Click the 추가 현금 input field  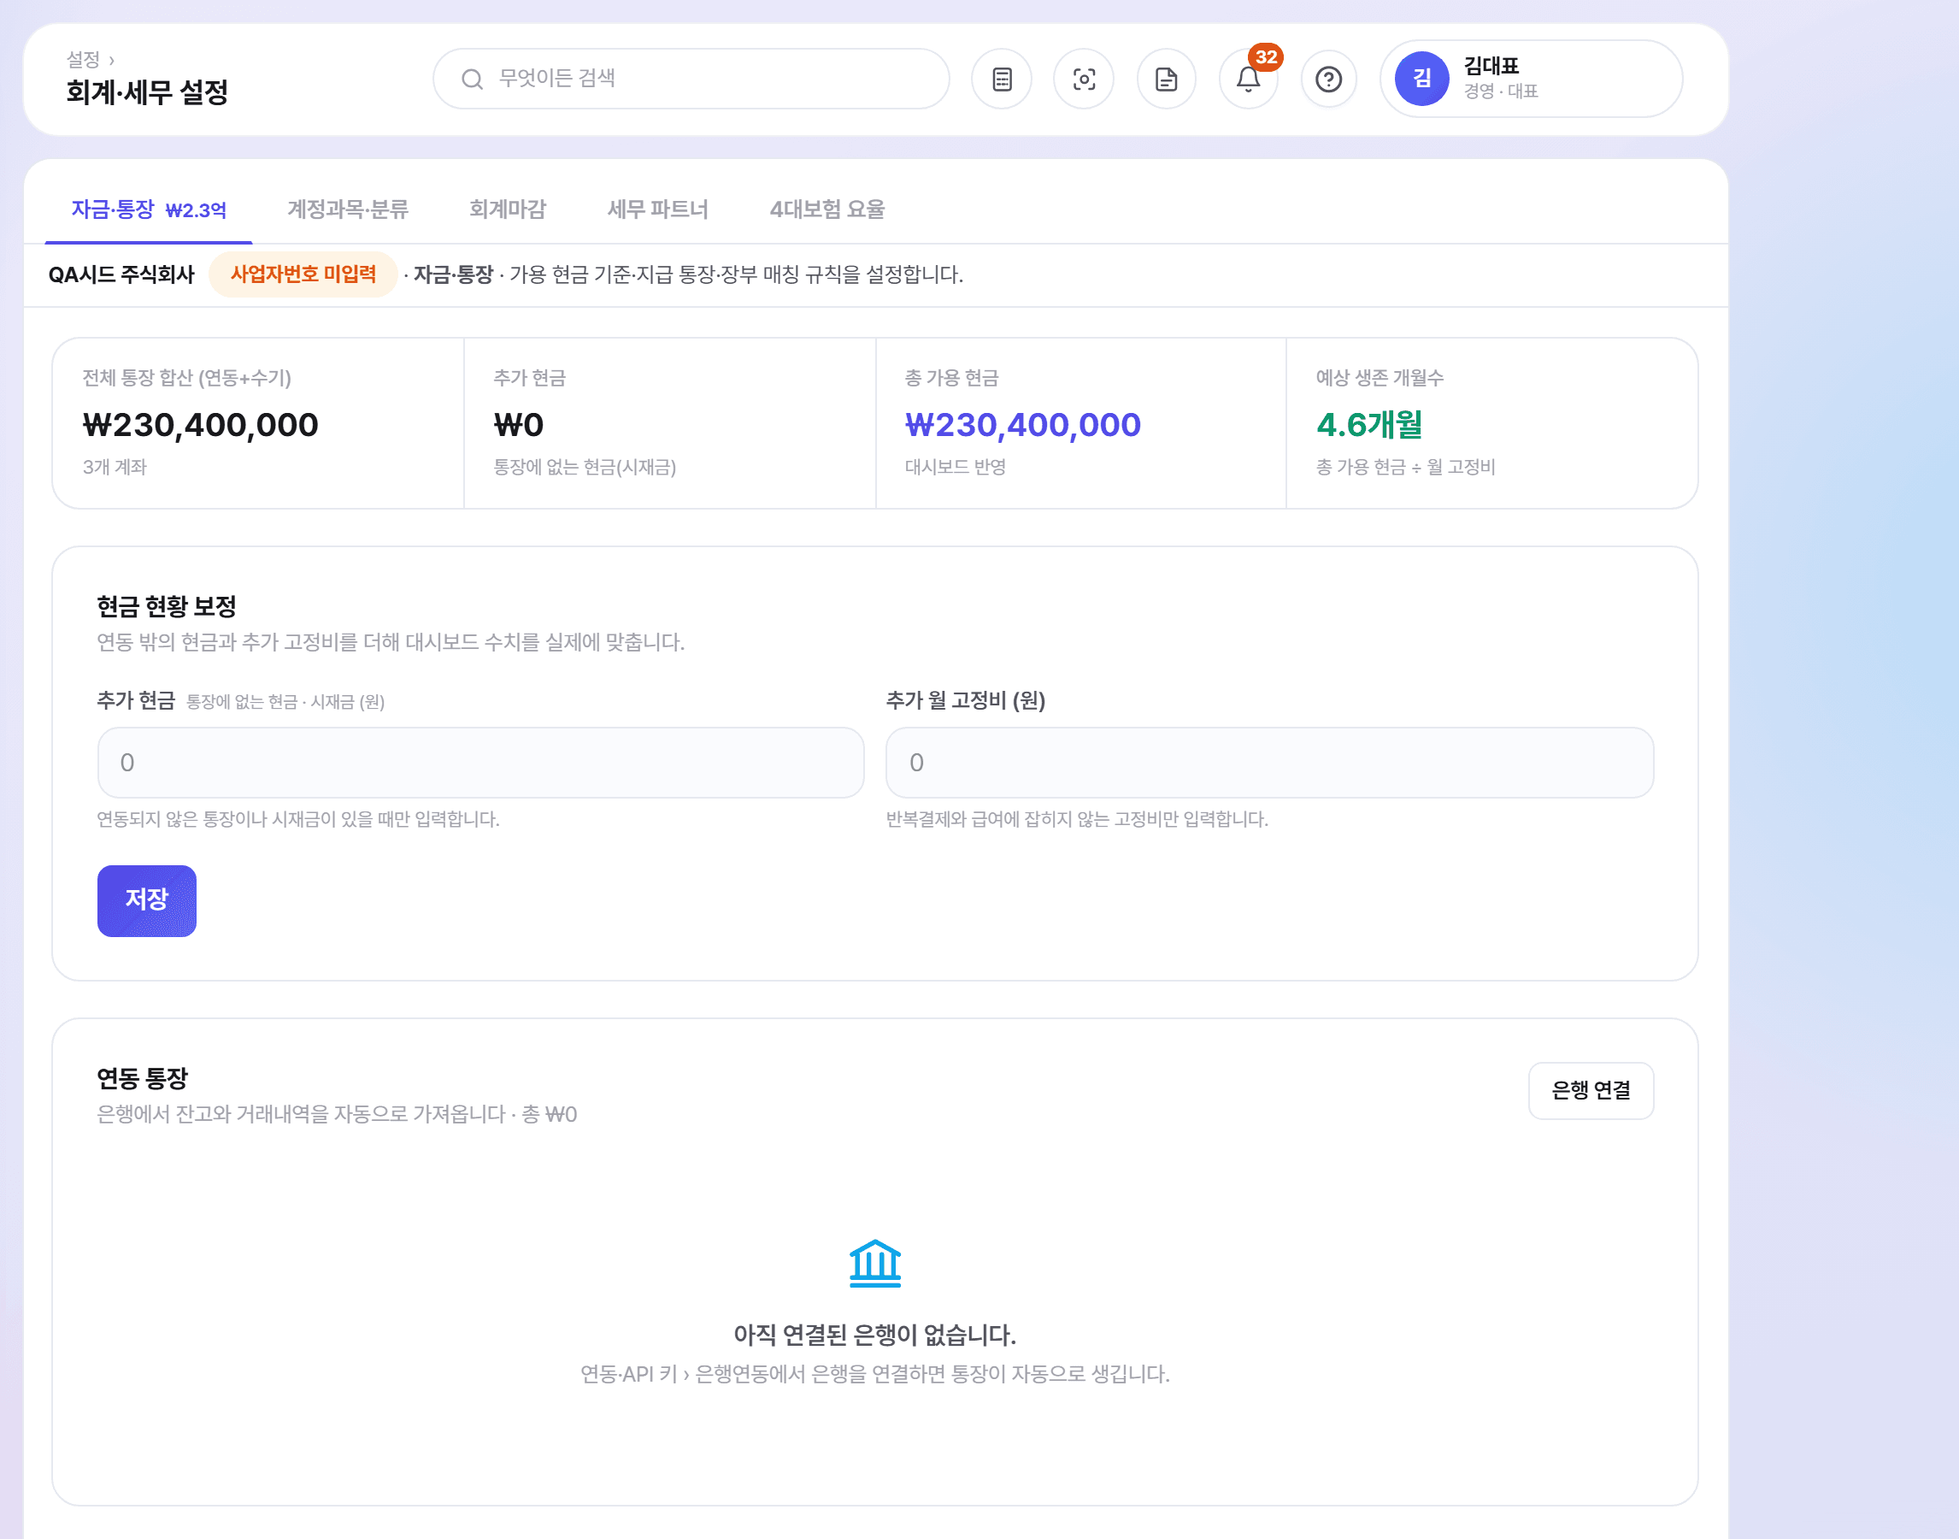tap(480, 763)
